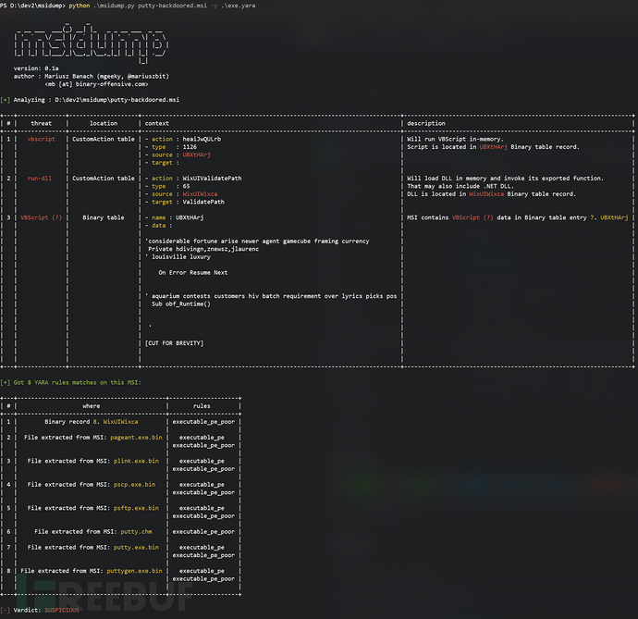Select the 'Sub obf_Runtime()' line

tap(181, 303)
